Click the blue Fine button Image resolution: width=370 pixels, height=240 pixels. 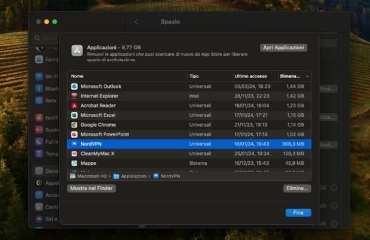point(298,213)
